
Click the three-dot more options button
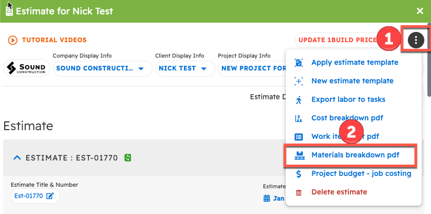tap(416, 40)
